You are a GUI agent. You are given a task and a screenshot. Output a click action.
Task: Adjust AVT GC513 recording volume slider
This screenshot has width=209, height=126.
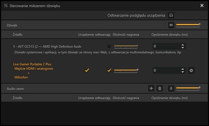coord(126,46)
